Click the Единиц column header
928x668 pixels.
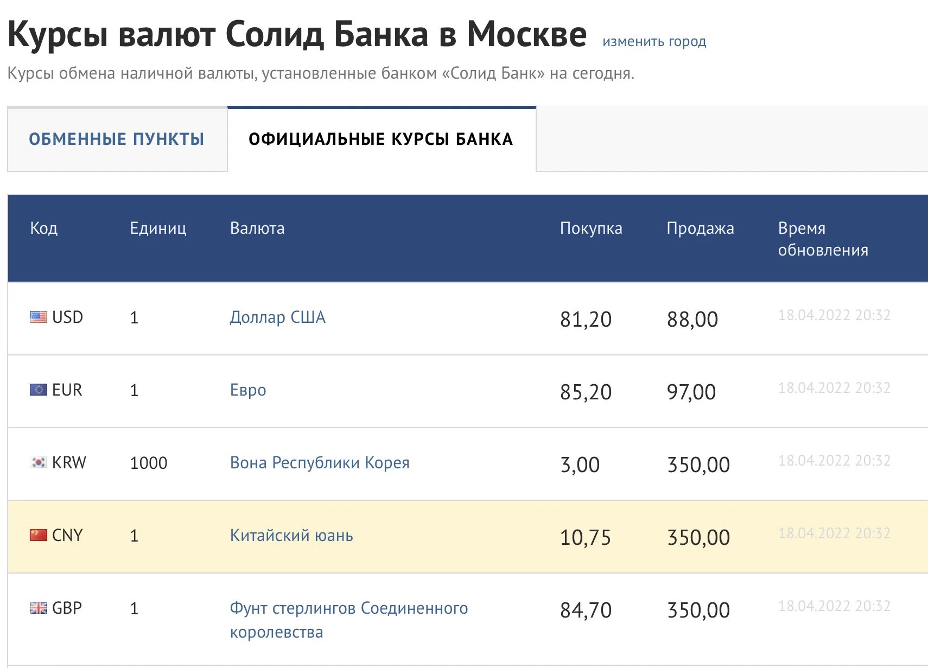[x=158, y=228]
